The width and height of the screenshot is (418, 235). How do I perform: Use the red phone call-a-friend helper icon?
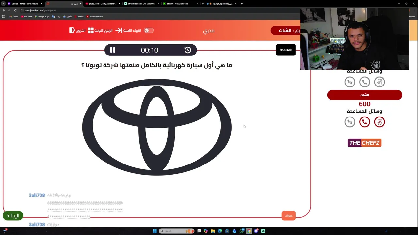pyautogui.click(x=364, y=122)
